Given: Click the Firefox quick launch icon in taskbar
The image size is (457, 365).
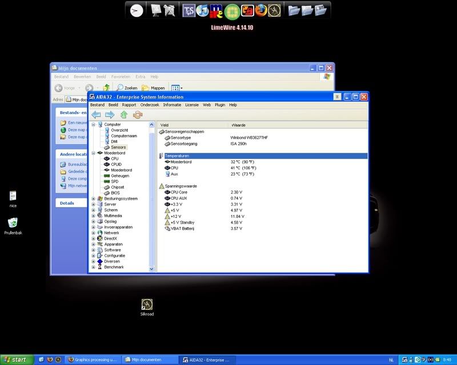Looking at the screenshot, I should [50, 360].
